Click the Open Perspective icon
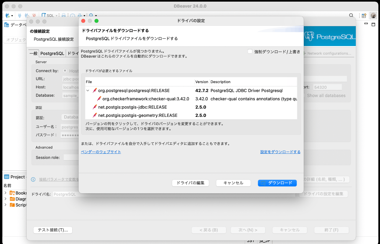 tap(364, 16)
